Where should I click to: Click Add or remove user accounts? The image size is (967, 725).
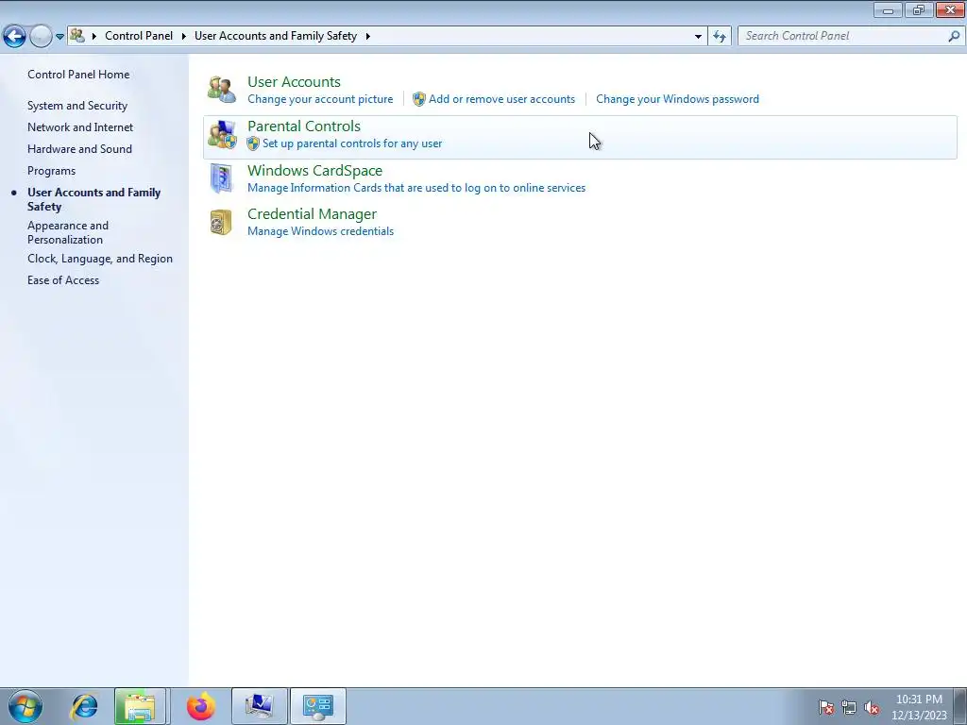coord(502,99)
